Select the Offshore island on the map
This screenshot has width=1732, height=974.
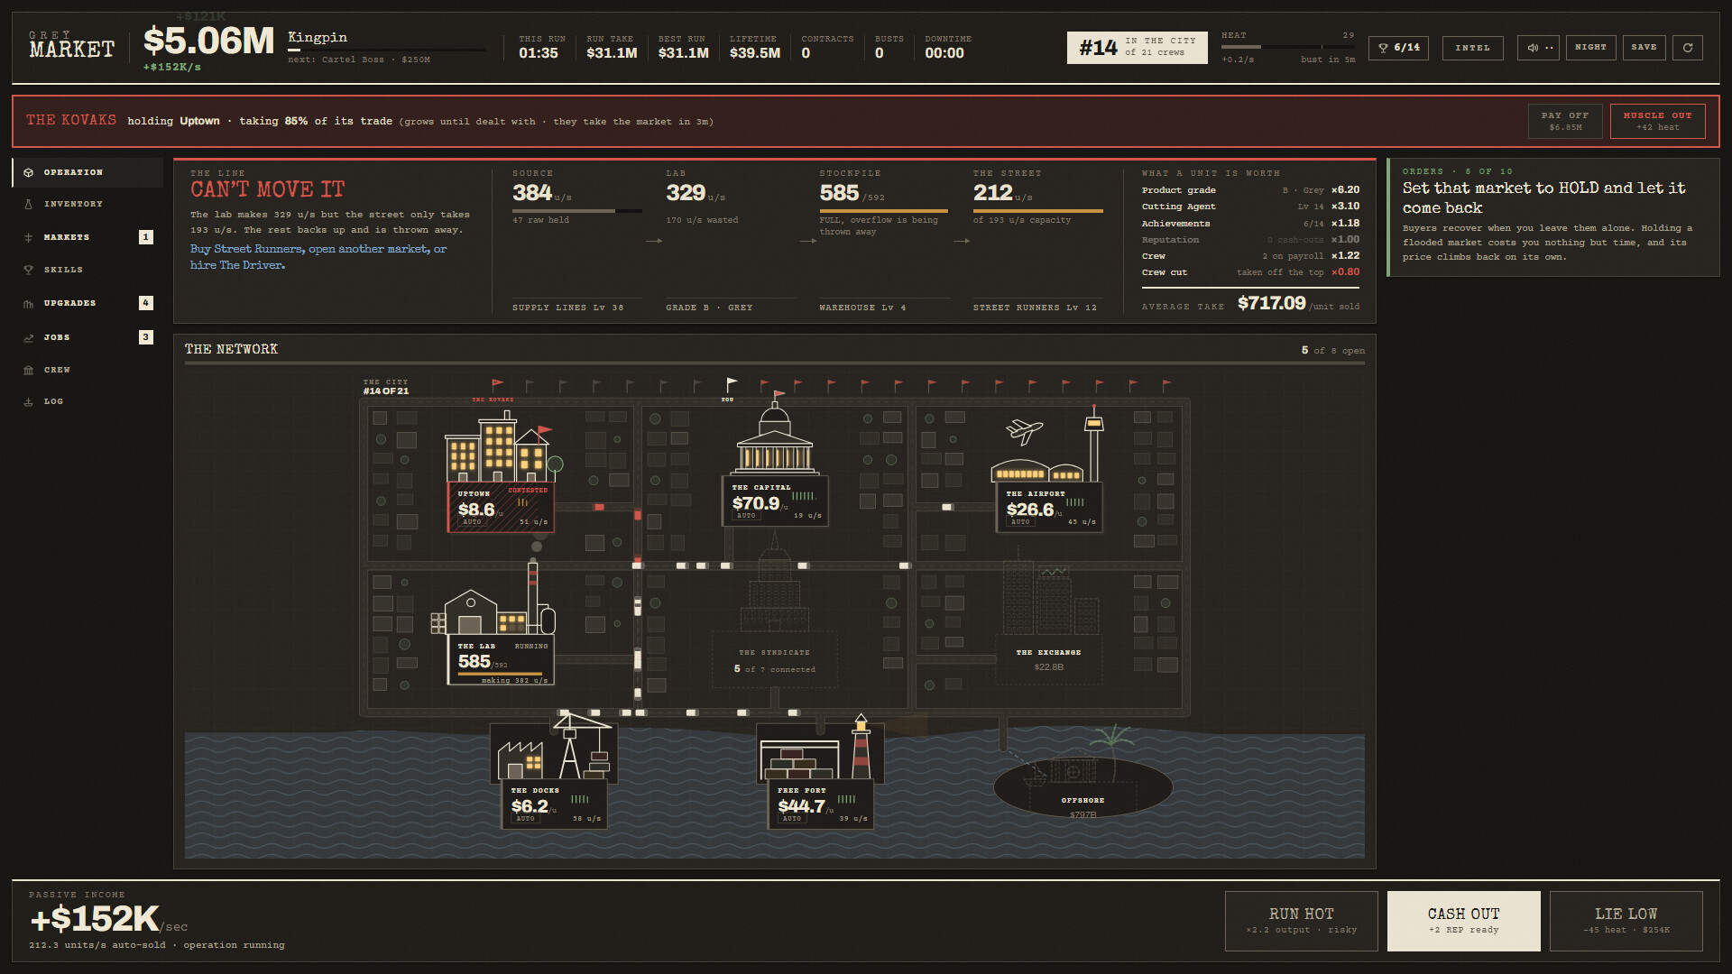tap(1082, 787)
